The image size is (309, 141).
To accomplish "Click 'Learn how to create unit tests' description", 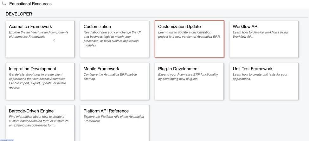I will 260,77.
